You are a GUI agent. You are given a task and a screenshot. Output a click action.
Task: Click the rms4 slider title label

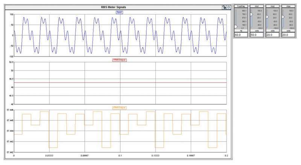pyautogui.click(x=288, y=6)
